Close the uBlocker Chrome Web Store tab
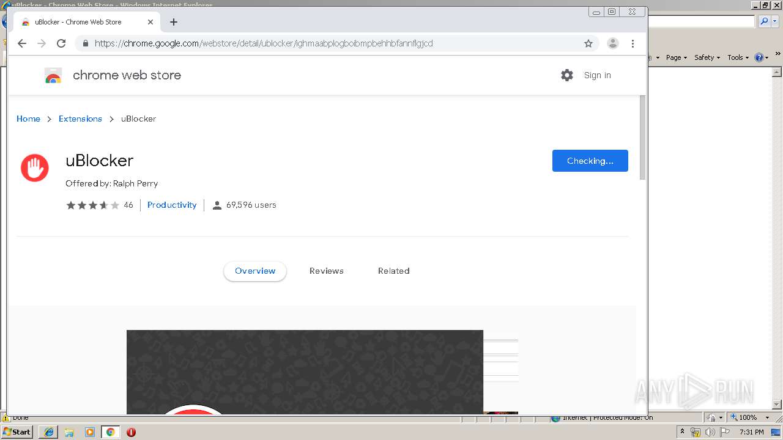 tap(150, 22)
